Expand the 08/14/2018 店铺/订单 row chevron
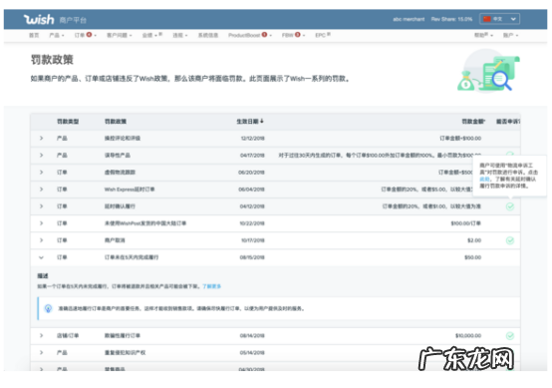 pyautogui.click(x=41, y=335)
